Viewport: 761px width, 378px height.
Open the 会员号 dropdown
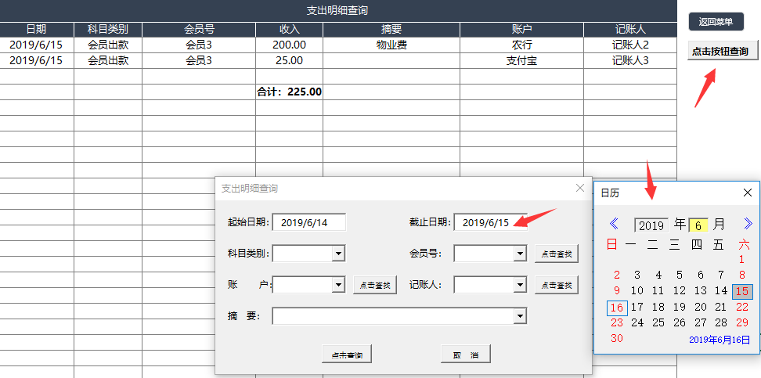point(521,254)
